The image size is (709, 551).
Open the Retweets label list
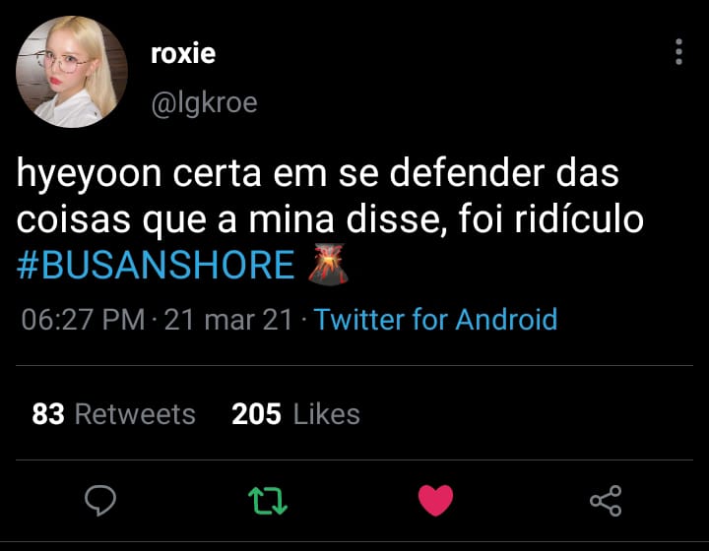(135, 414)
